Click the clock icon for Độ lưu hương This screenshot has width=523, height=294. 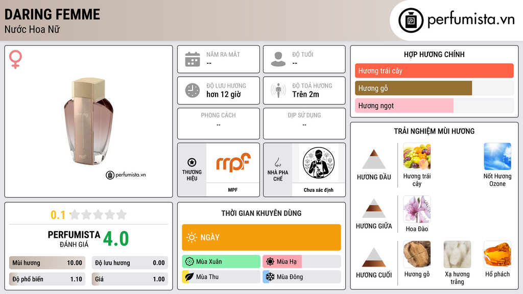point(193,90)
